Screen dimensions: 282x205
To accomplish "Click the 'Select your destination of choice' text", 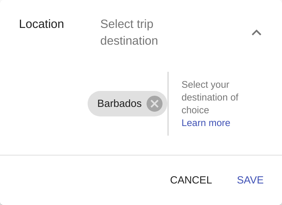I will click(210, 97).
